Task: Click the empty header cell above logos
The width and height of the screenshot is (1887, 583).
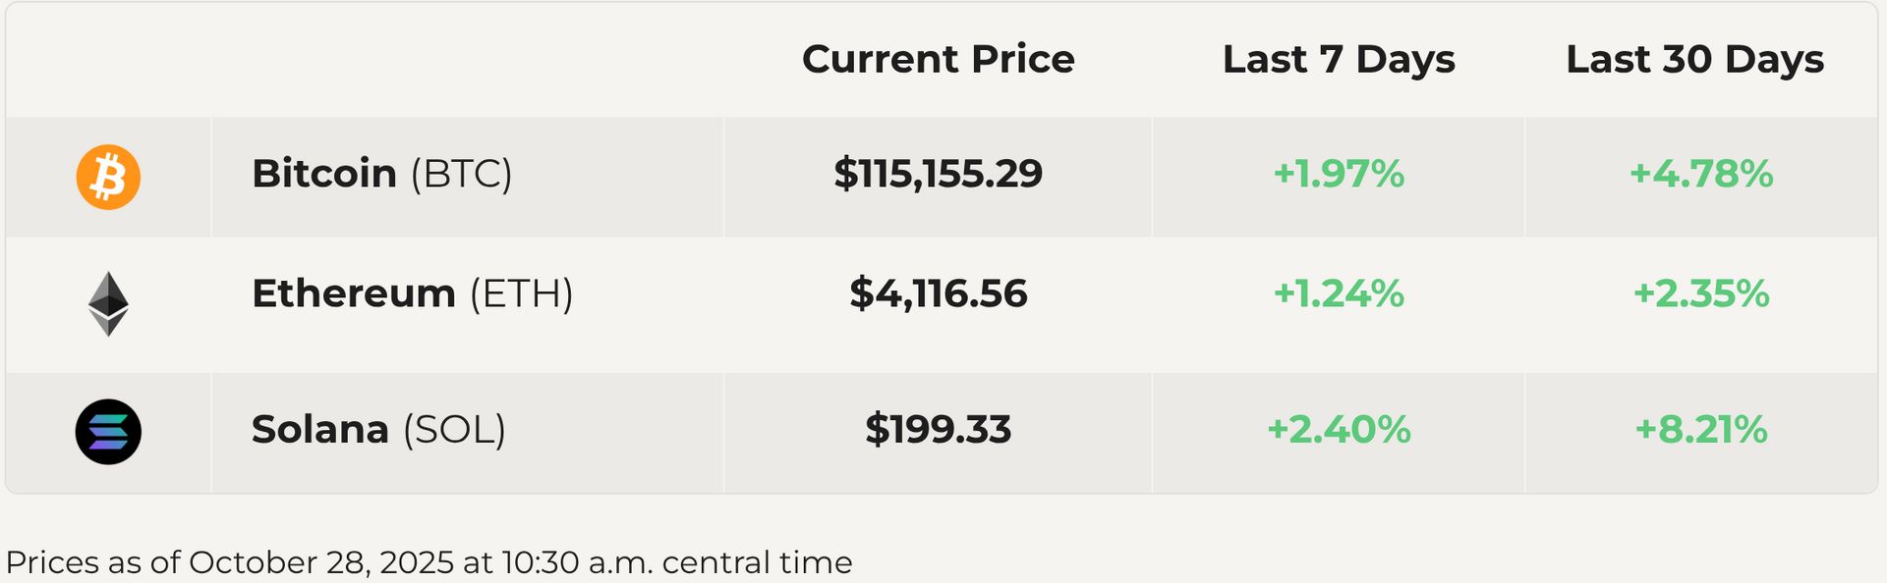Action: pos(108,60)
